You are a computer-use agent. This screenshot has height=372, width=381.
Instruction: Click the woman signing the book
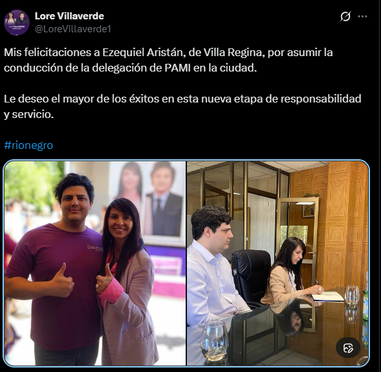point(291,271)
